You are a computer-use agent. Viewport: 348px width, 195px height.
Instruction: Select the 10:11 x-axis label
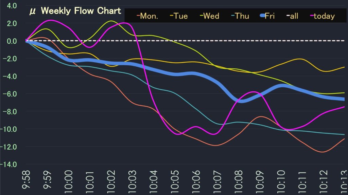[302, 181]
